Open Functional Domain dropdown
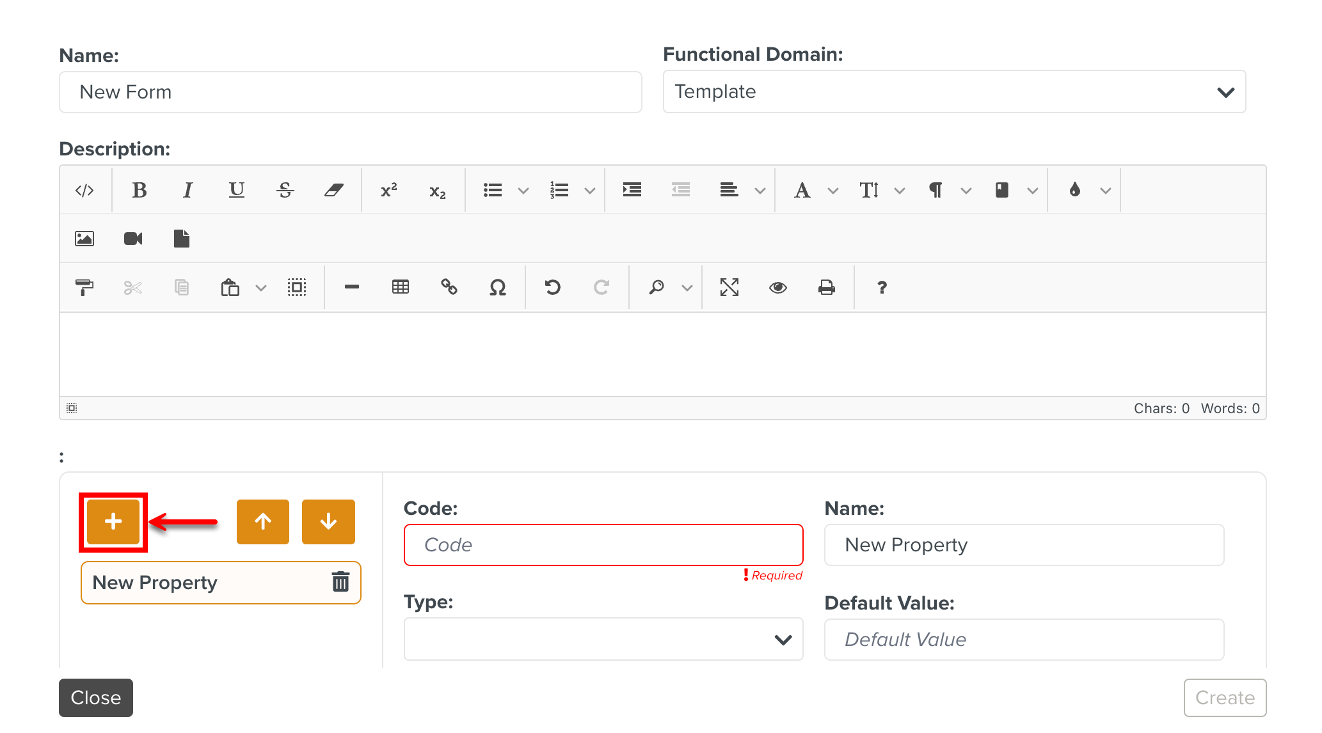The image size is (1322, 733). [x=954, y=91]
